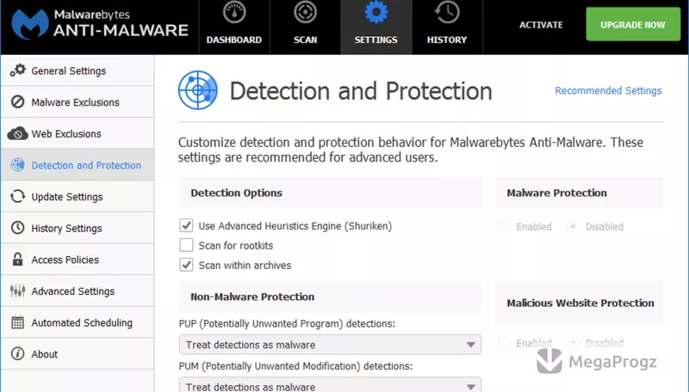This screenshot has height=392, width=689.
Task: Click the Web Exclusions cloud icon
Action: pyautogui.click(x=17, y=133)
